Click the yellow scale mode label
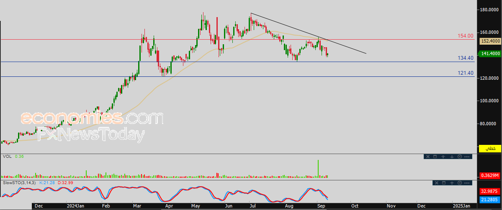Viewport: 502px width, 210px height. tap(489, 149)
